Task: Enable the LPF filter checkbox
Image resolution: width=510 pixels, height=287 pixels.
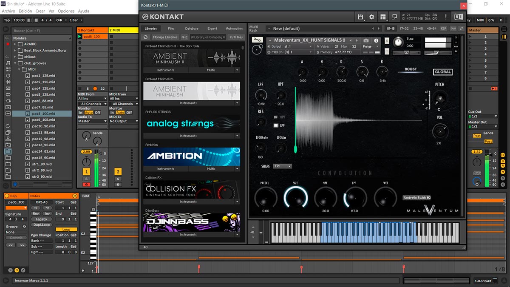Action: click(x=276, y=125)
